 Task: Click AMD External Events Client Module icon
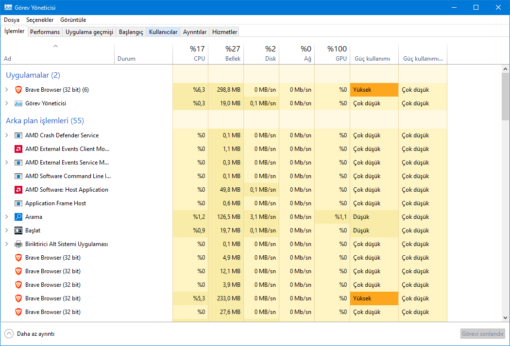pyautogui.click(x=18, y=149)
